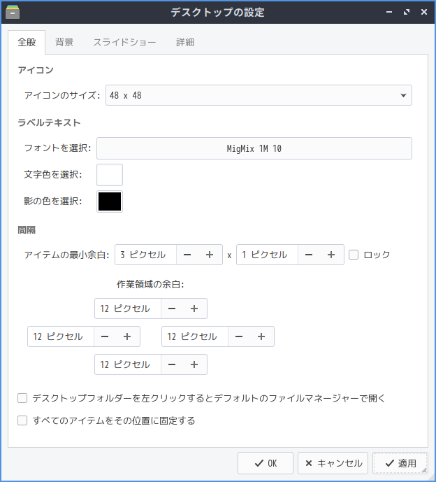Click the left 12 ピクセル work-area field
Image resolution: width=436 pixels, height=482 pixels.
tap(61, 336)
